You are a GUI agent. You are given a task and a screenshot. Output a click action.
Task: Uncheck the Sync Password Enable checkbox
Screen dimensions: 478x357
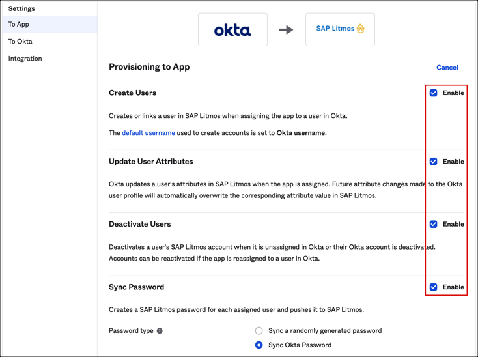[434, 287]
